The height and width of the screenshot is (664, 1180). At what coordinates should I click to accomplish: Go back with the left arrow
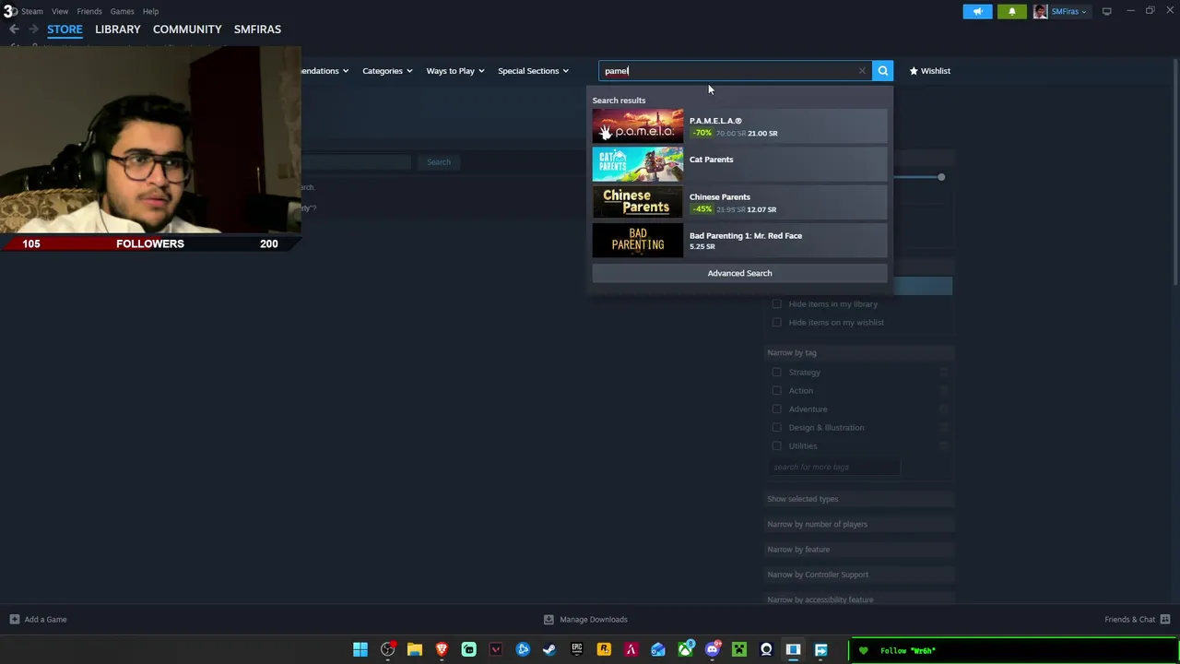(x=14, y=30)
